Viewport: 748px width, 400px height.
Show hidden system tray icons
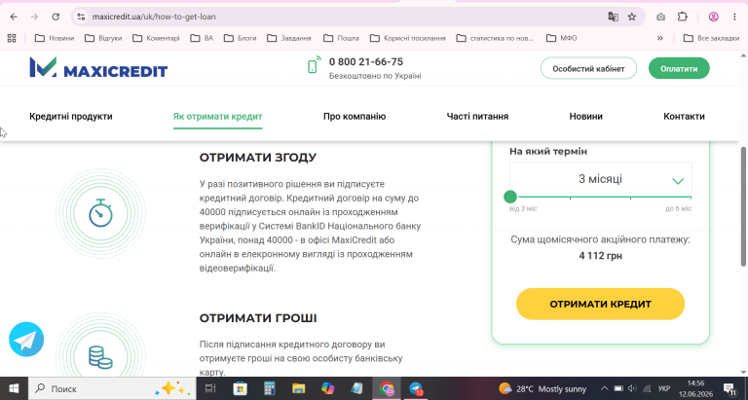pyautogui.click(x=604, y=388)
